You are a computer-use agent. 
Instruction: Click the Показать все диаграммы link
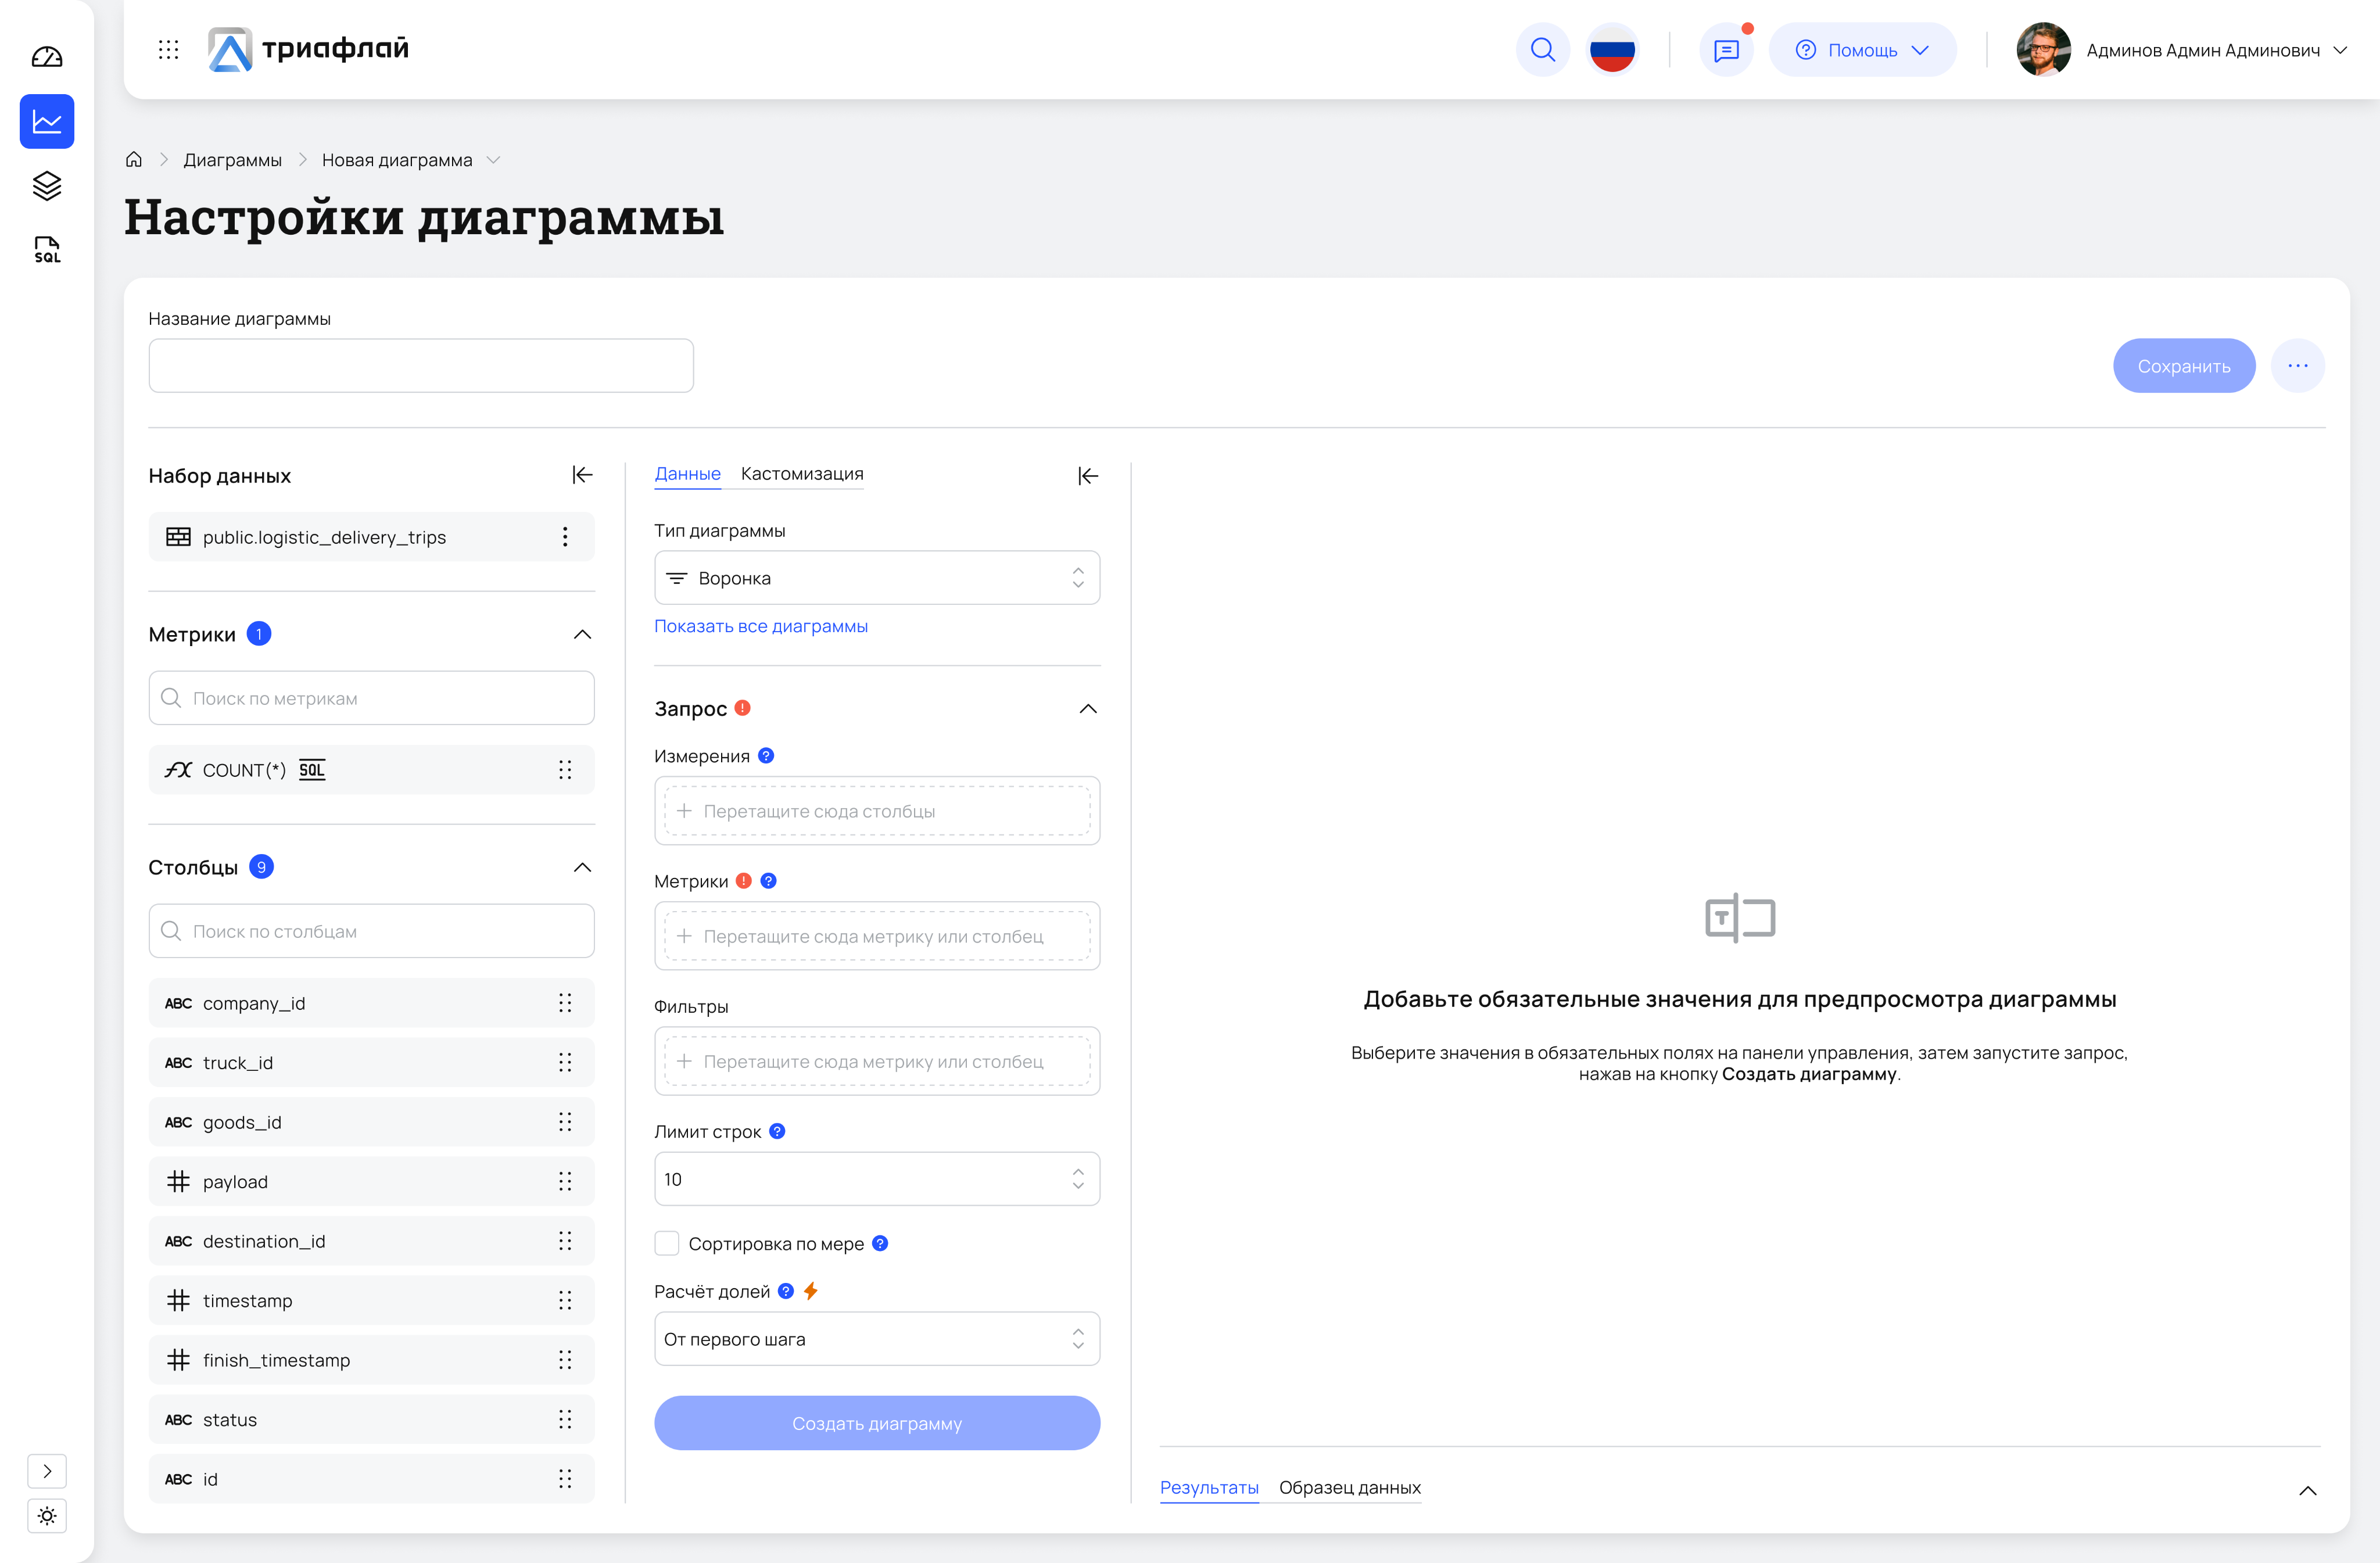pos(760,626)
